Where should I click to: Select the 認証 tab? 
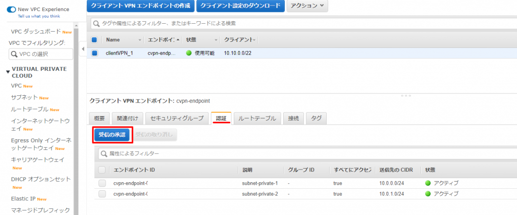pos(221,119)
